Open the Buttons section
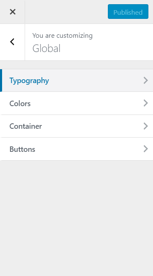This screenshot has height=276, width=153. click(x=76, y=149)
